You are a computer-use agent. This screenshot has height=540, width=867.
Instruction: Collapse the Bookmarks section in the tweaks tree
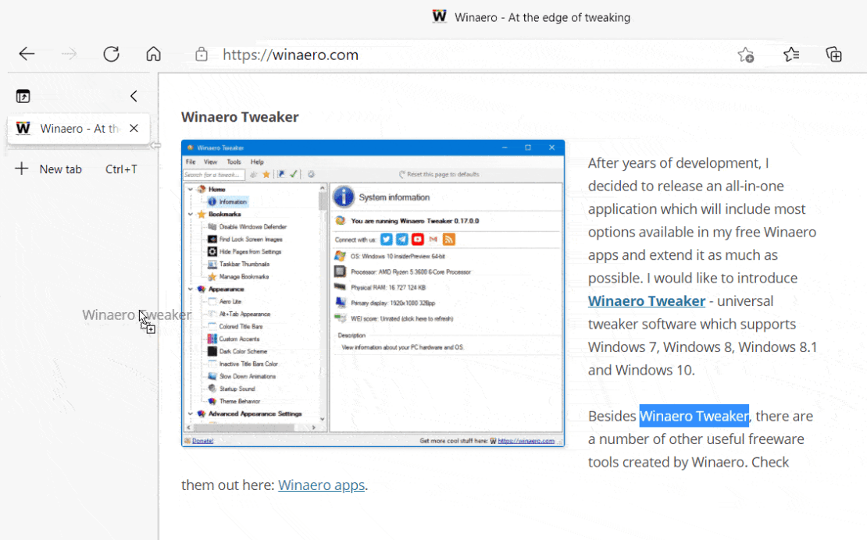[191, 213]
